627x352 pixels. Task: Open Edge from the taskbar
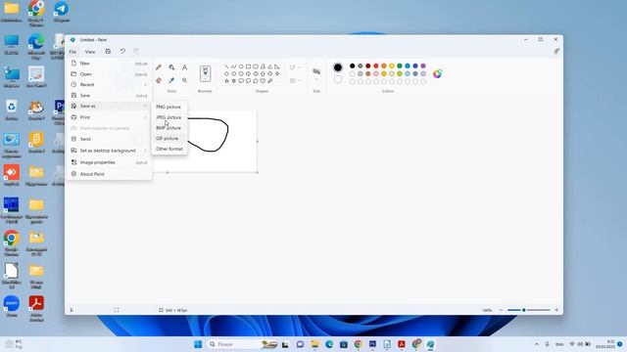(329, 344)
